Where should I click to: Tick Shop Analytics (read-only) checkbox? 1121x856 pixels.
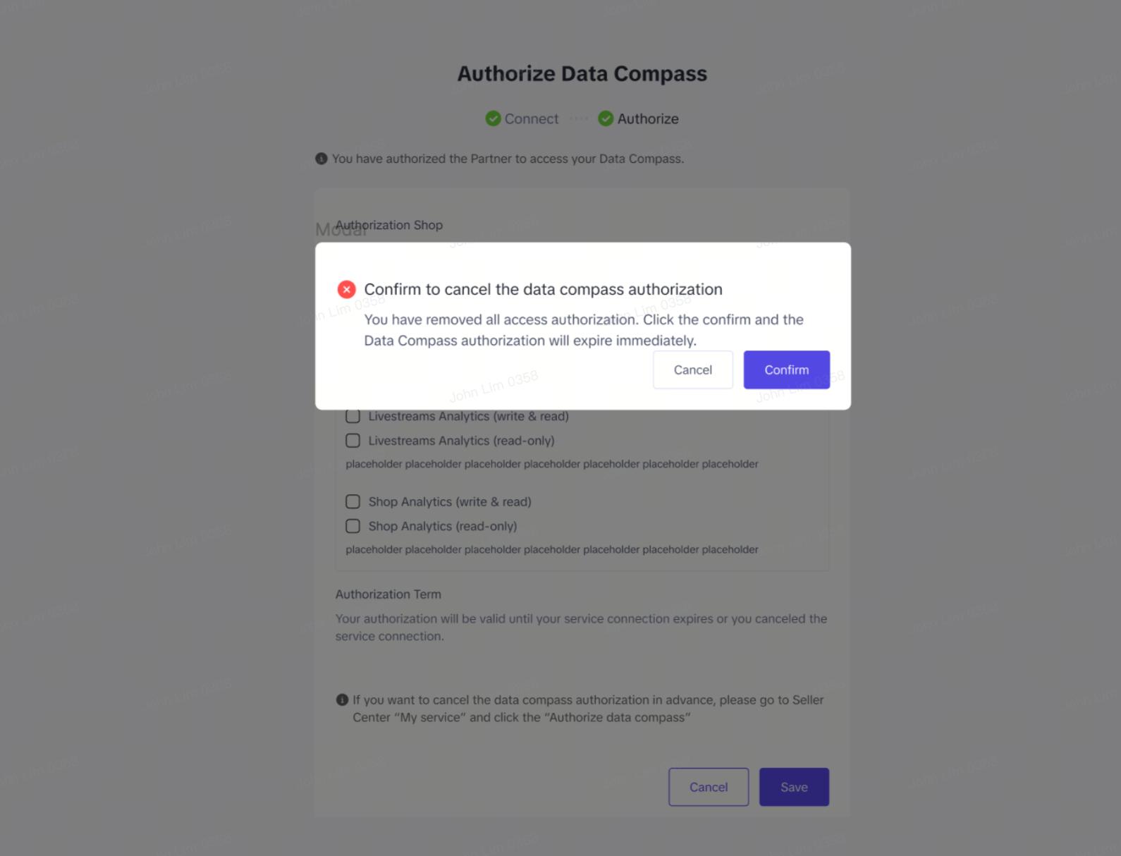tap(353, 526)
